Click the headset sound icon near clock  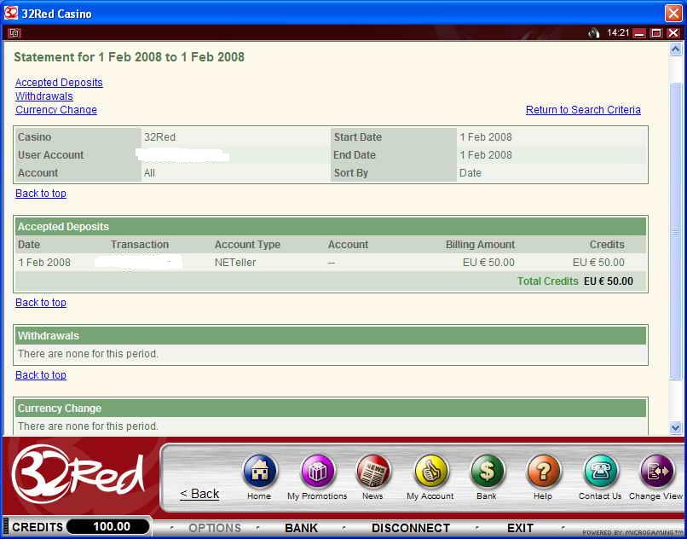point(594,33)
